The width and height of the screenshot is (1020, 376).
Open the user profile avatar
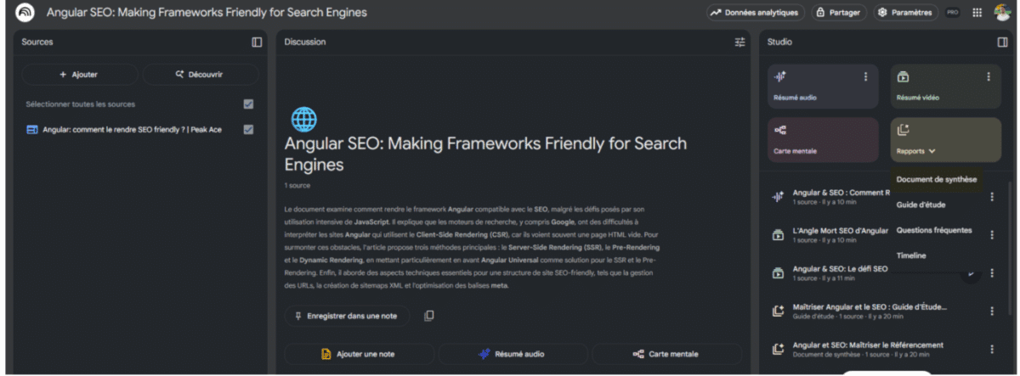pyautogui.click(x=1001, y=13)
